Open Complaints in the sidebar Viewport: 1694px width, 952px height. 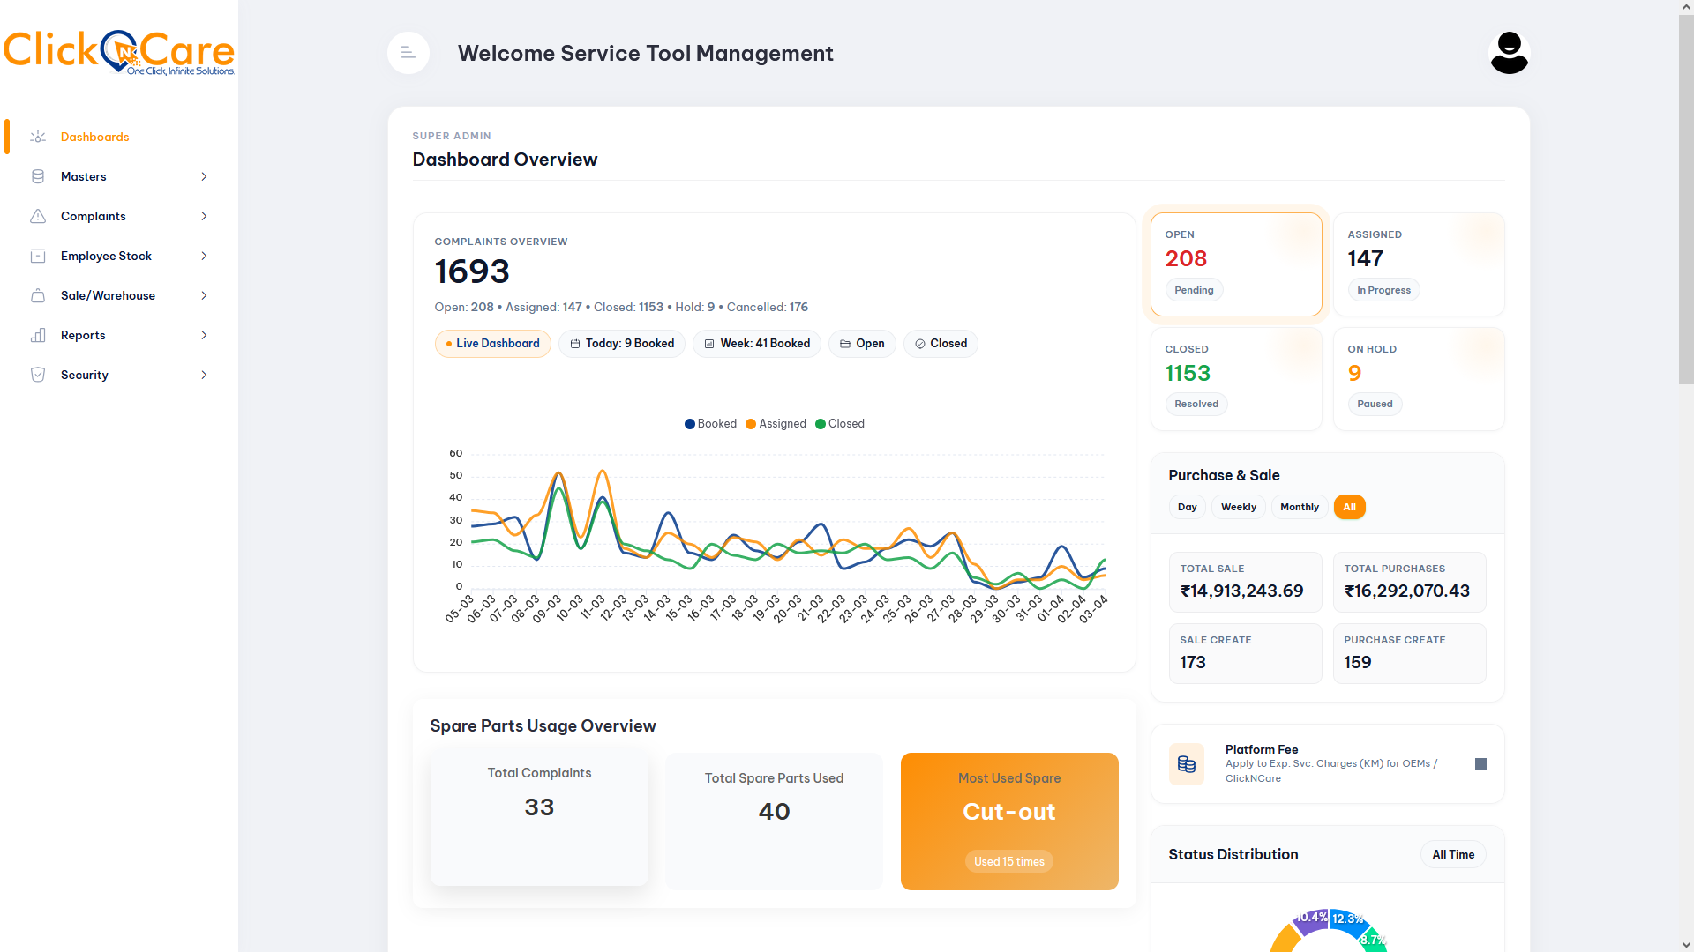click(119, 216)
